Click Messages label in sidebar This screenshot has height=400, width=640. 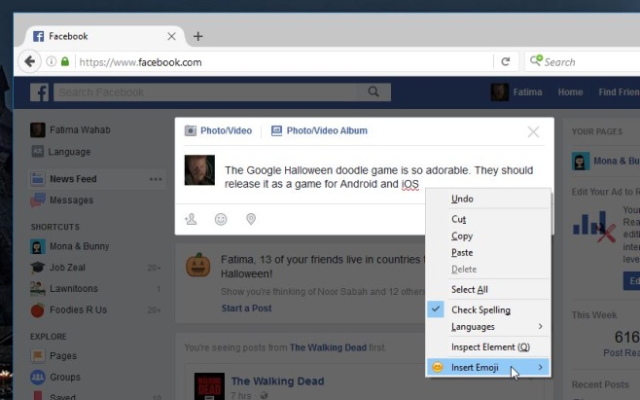(71, 200)
